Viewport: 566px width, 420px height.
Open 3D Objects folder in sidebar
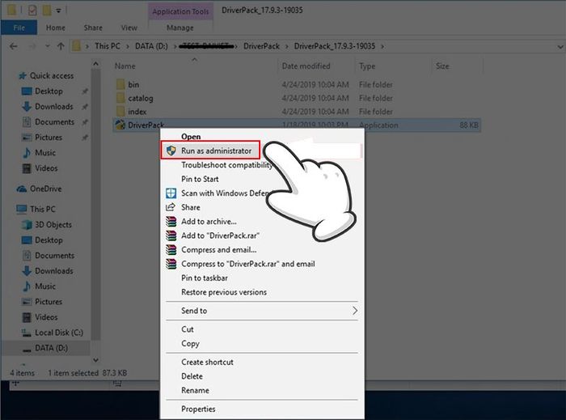point(53,225)
